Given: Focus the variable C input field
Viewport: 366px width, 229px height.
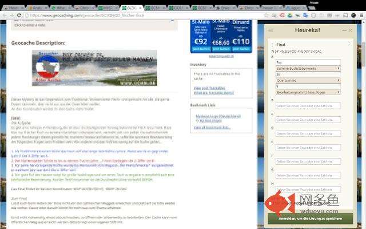Looking at the screenshot, I should (308, 120).
